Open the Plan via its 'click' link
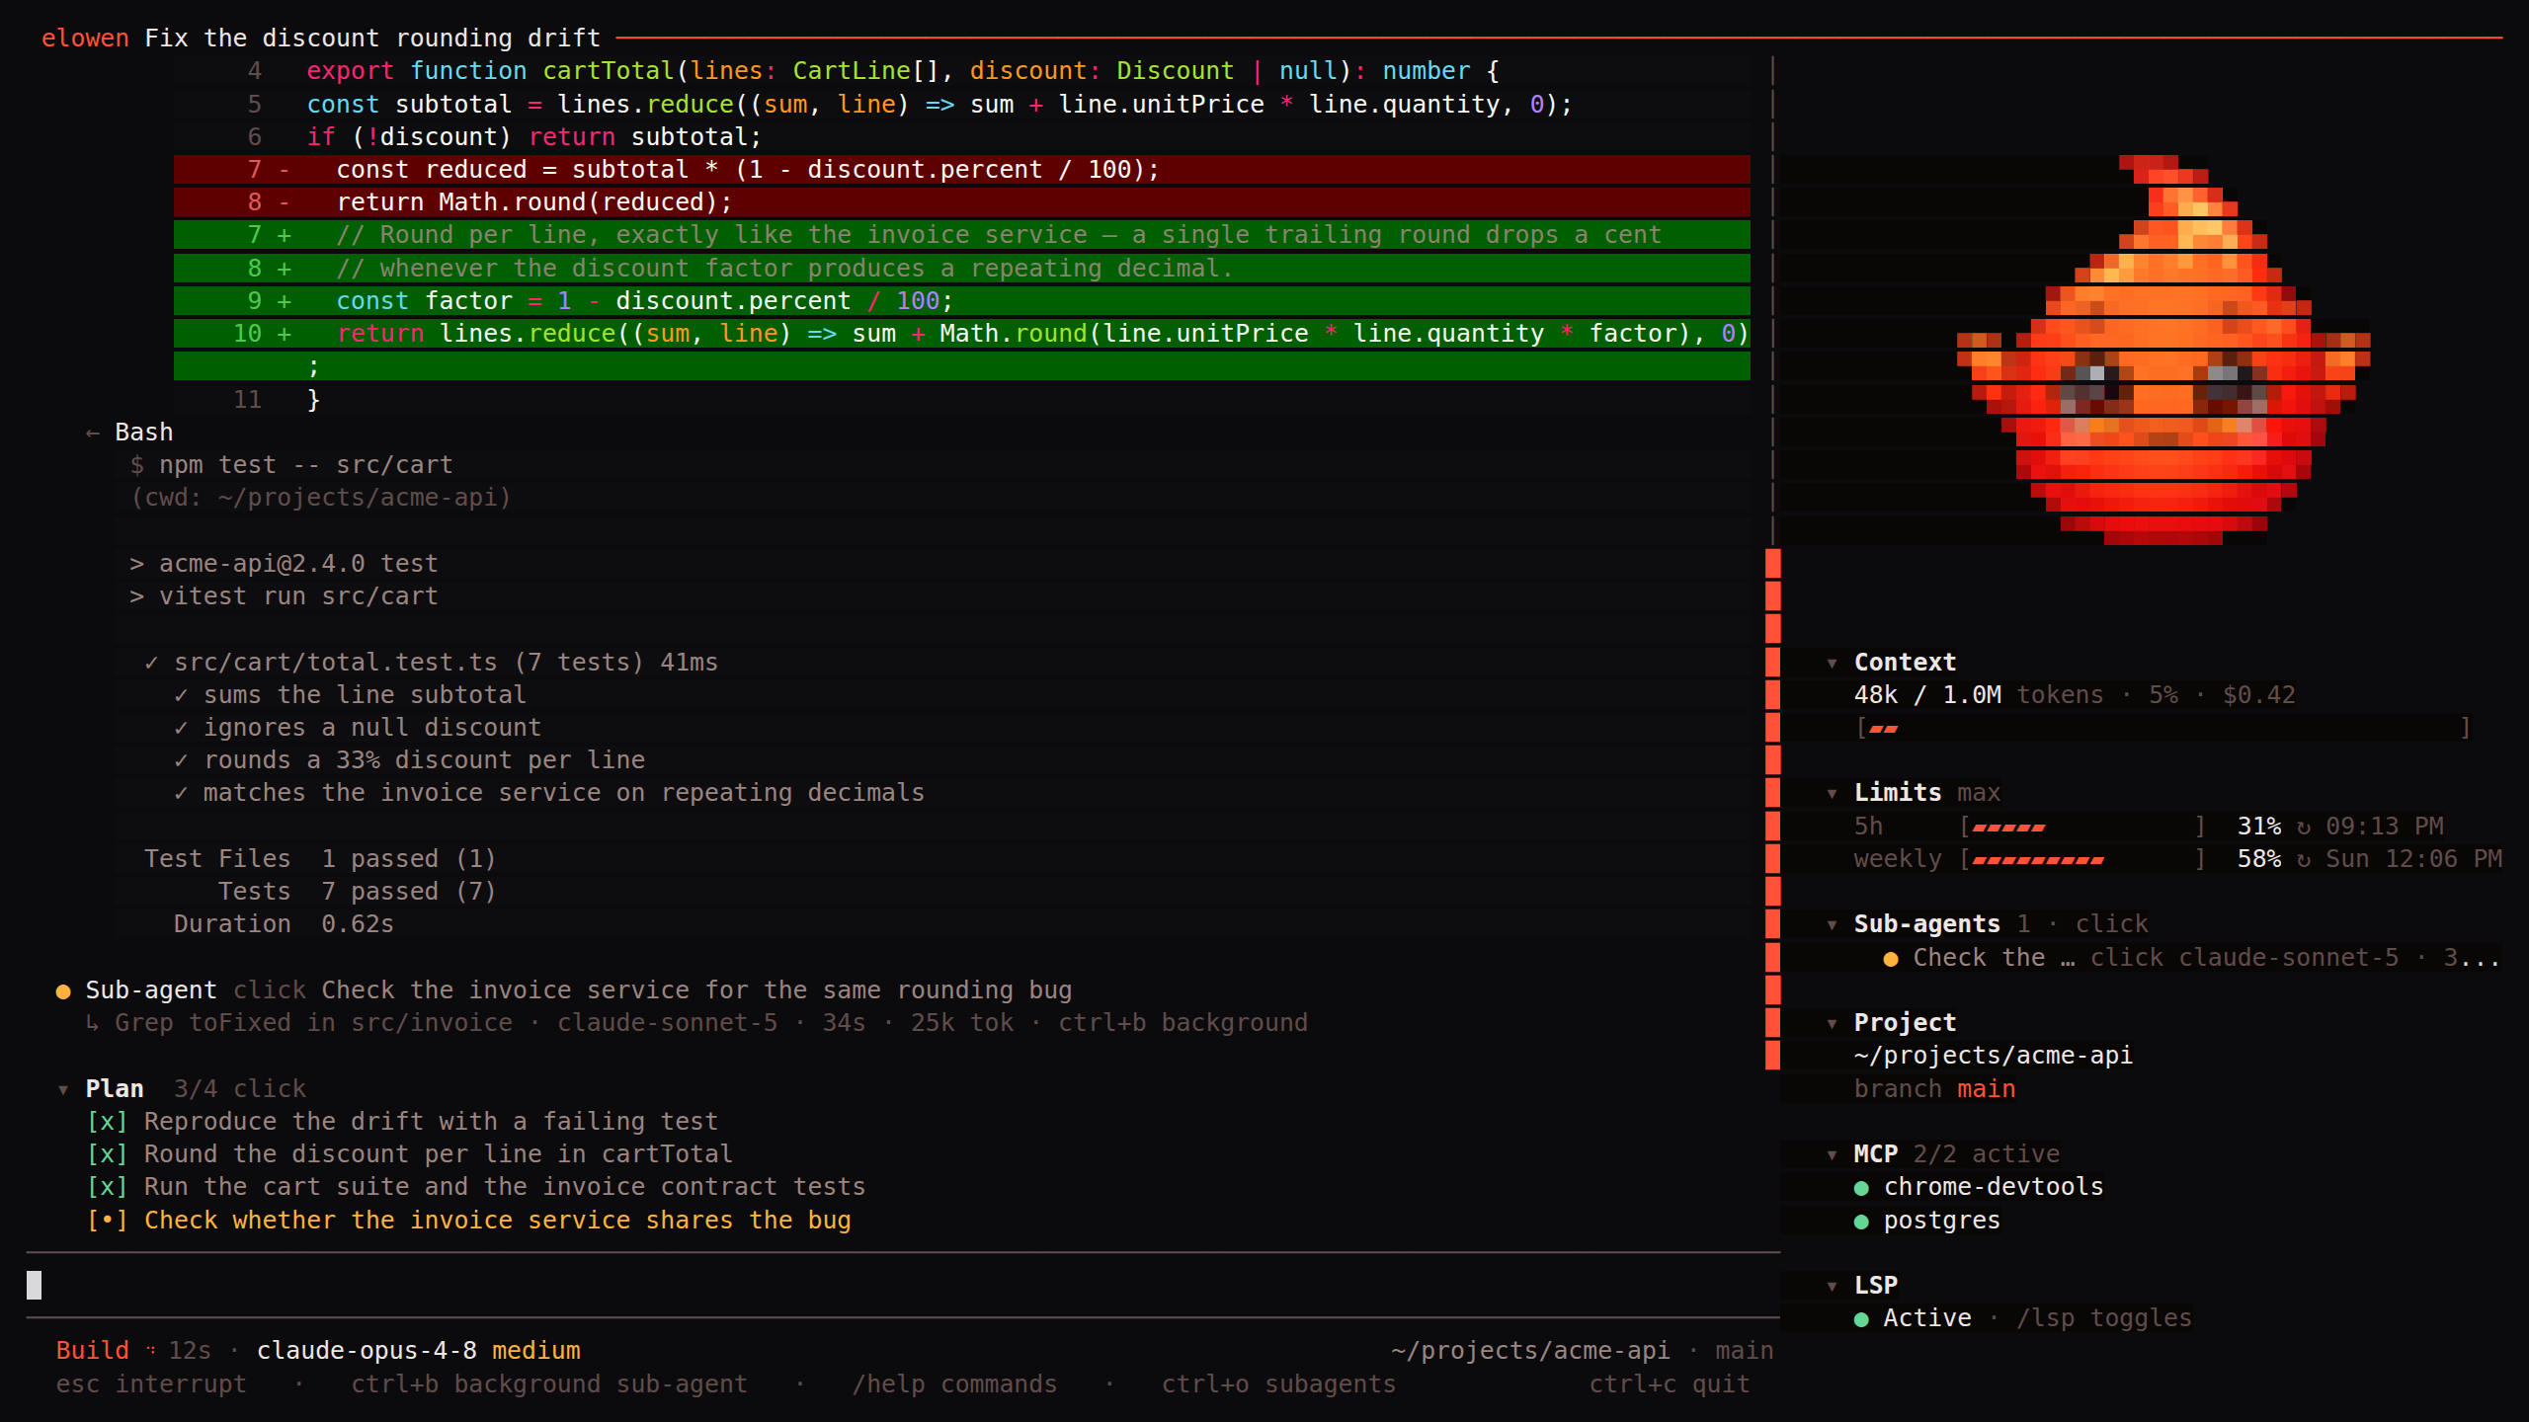2529x1422 pixels. coord(270,1089)
